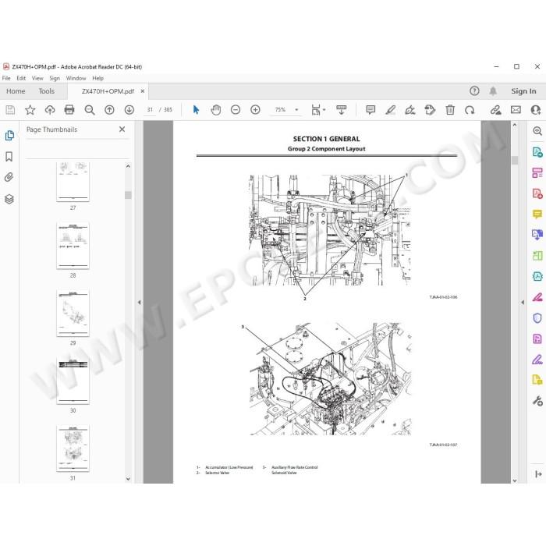Click the Save file icon
Screen dimensions: 546x546
click(x=10, y=110)
